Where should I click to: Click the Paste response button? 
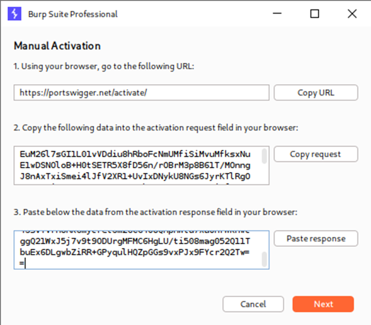pos(316,239)
